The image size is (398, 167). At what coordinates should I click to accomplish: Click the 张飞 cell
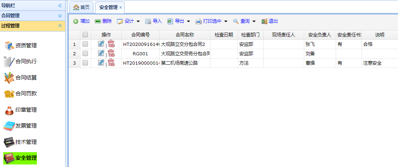coord(320,44)
